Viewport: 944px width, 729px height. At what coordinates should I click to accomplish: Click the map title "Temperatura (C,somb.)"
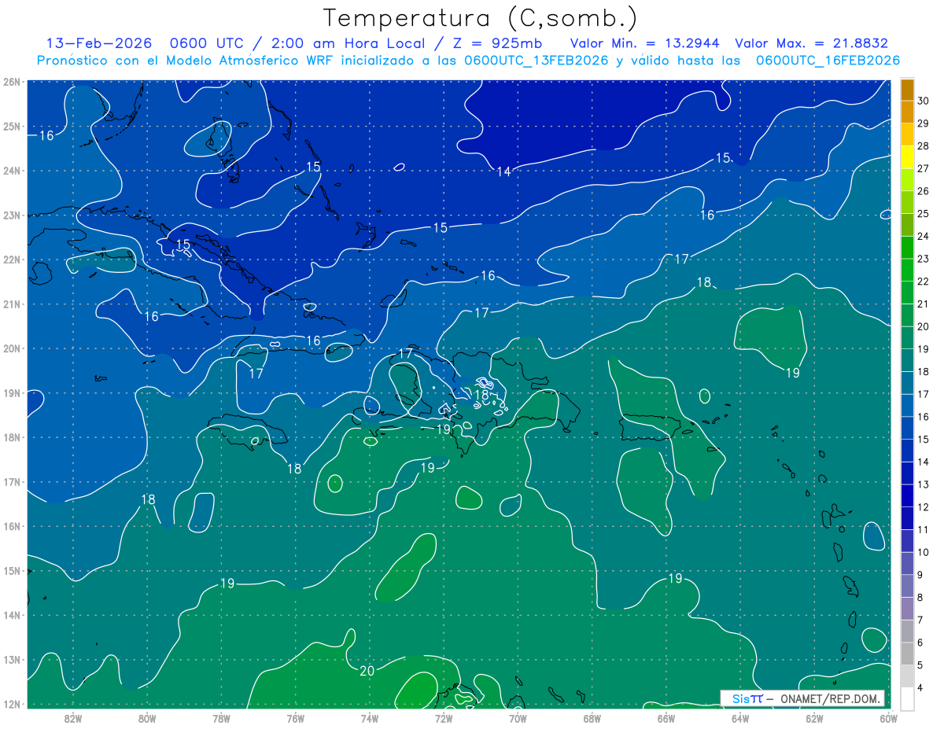(481, 18)
